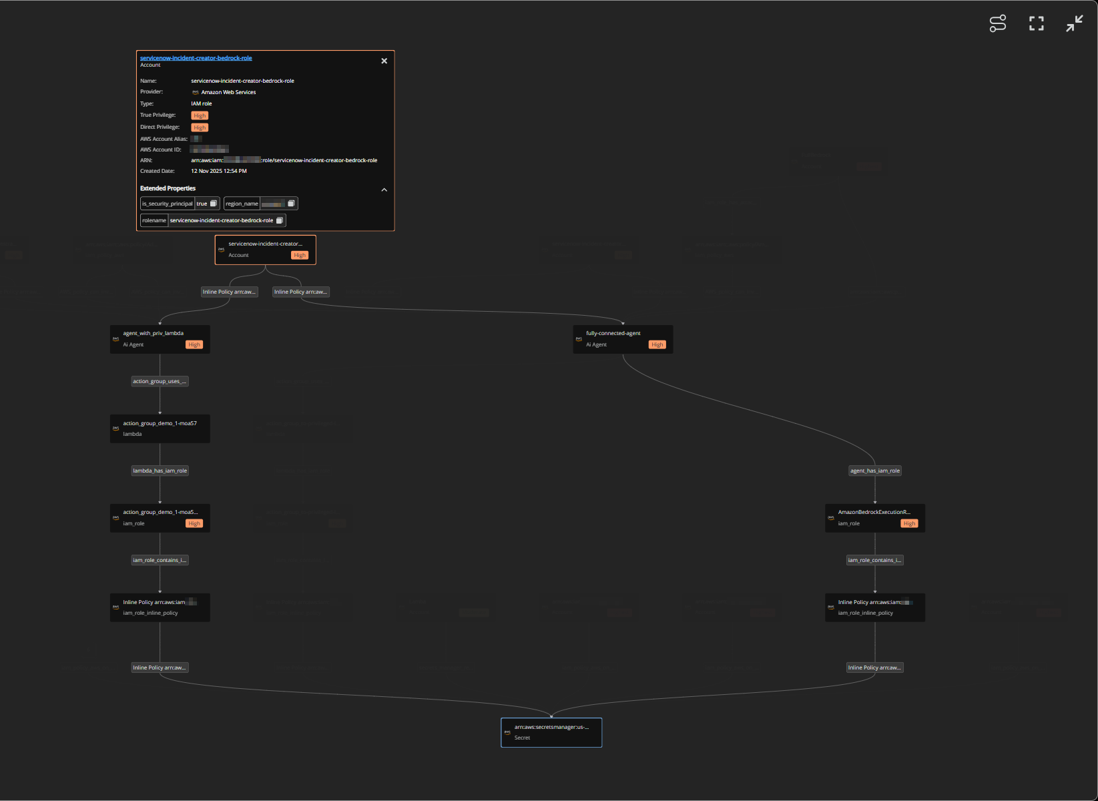Click the action_group_uses_ edge label

[x=160, y=381]
